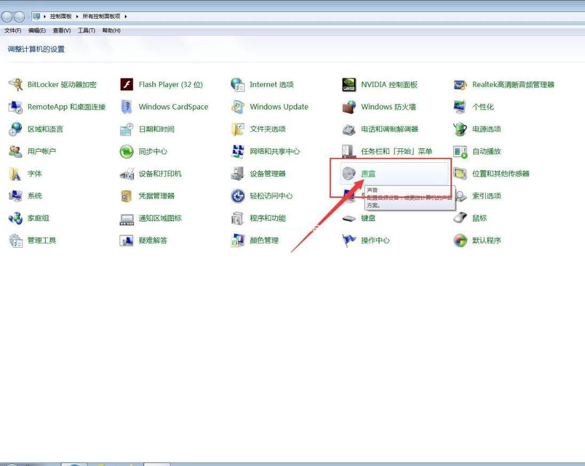
Task: Open the 默认程序 icon
Action: 461,240
